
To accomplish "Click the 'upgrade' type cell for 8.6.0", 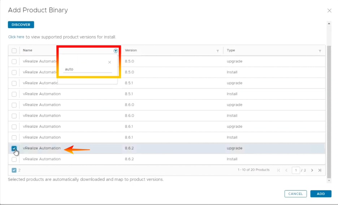I will 234,105.
